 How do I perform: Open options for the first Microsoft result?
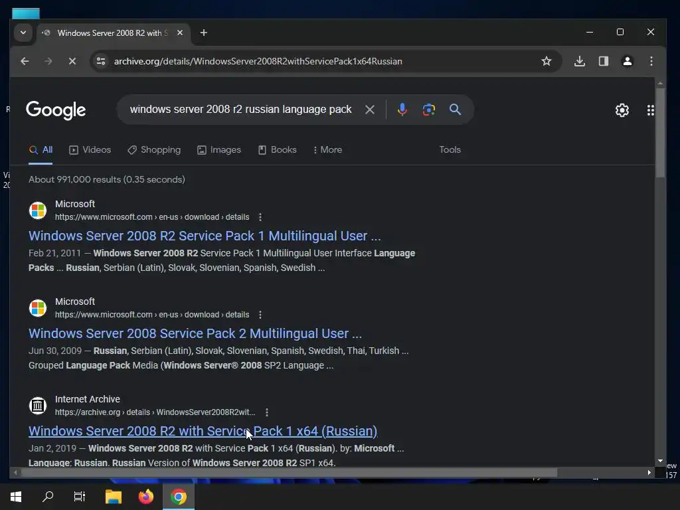coord(260,217)
